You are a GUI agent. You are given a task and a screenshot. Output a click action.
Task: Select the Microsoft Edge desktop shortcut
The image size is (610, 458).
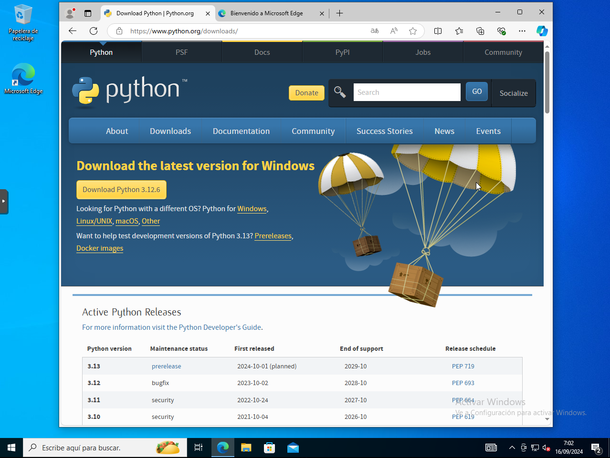click(x=23, y=79)
